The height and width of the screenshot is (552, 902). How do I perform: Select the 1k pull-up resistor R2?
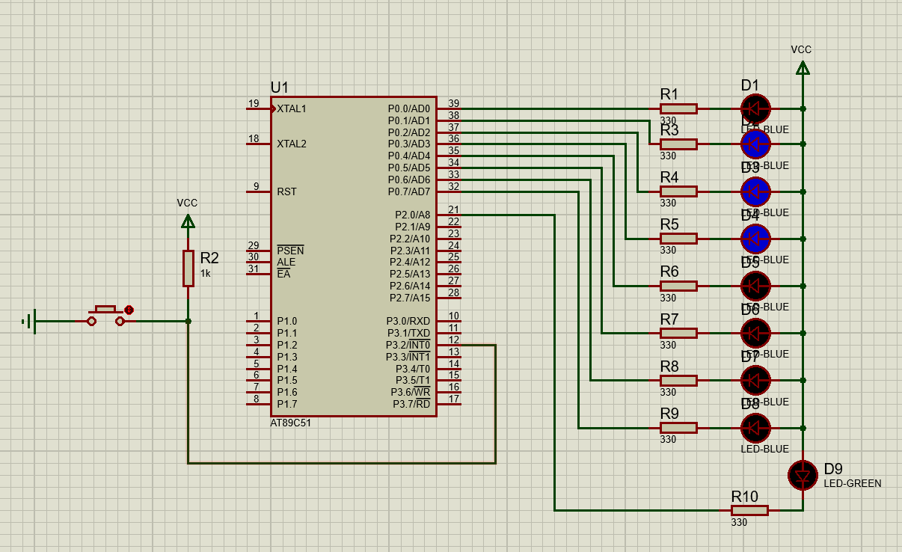[188, 268]
